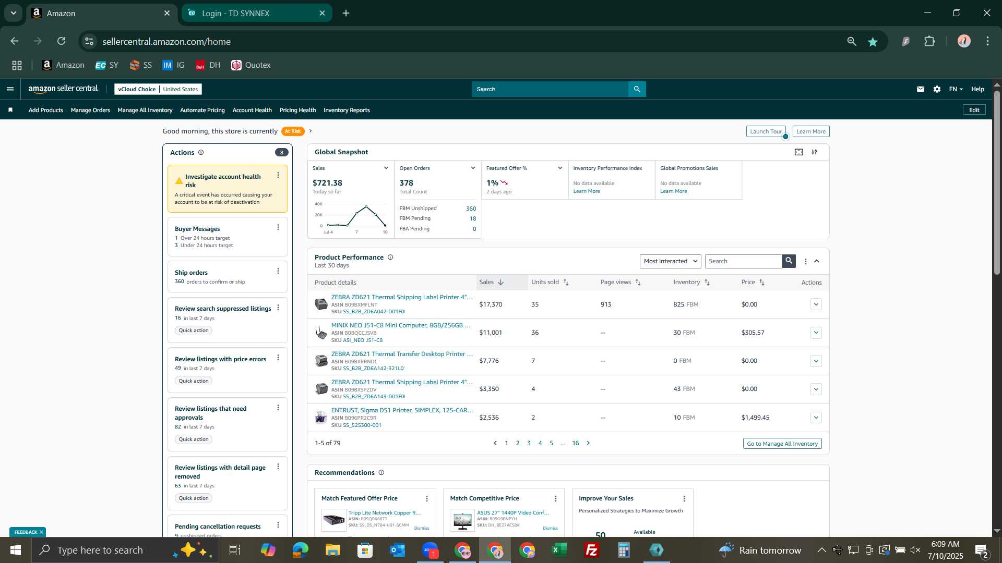Open Improve Your Sales card menu
This screenshot has height=563, width=1002.
(684, 499)
